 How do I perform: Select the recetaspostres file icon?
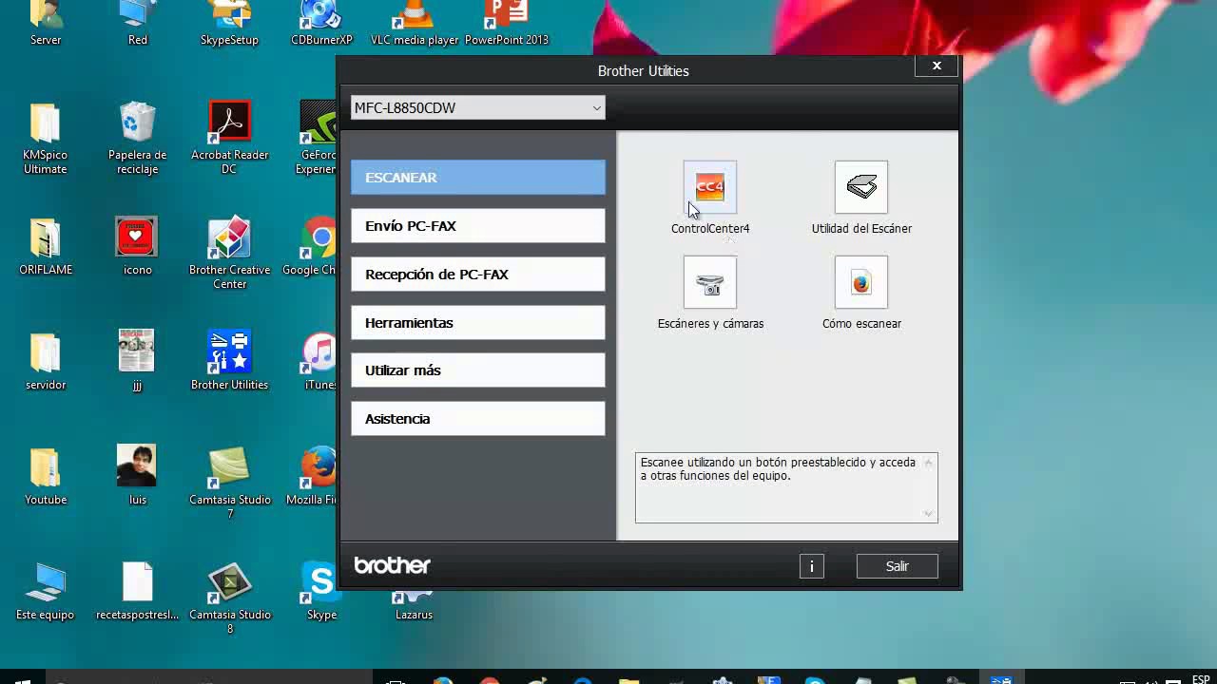138,591
